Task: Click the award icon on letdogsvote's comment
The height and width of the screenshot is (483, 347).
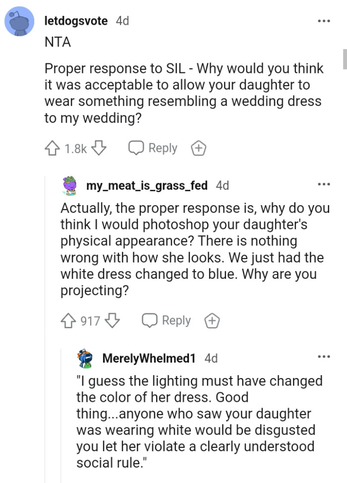Action: pos(198,148)
